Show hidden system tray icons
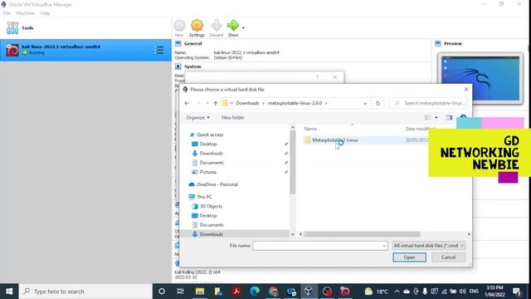Image resolution: width=531 pixels, height=299 pixels. point(397,292)
